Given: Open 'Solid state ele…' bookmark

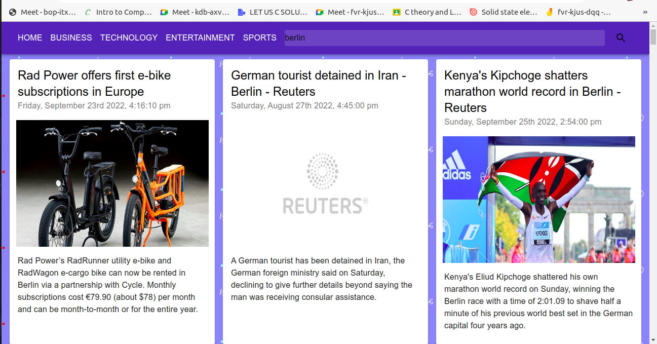Looking at the screenshot, I should click(x=504, y=12).
